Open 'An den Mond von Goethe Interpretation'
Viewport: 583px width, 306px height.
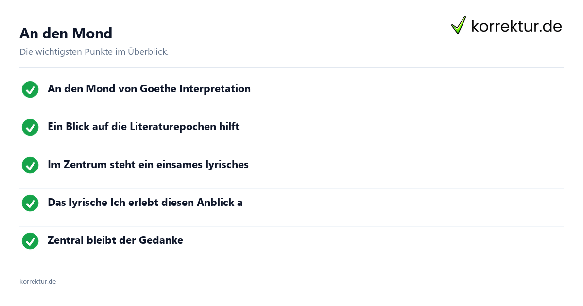point(149,89)
